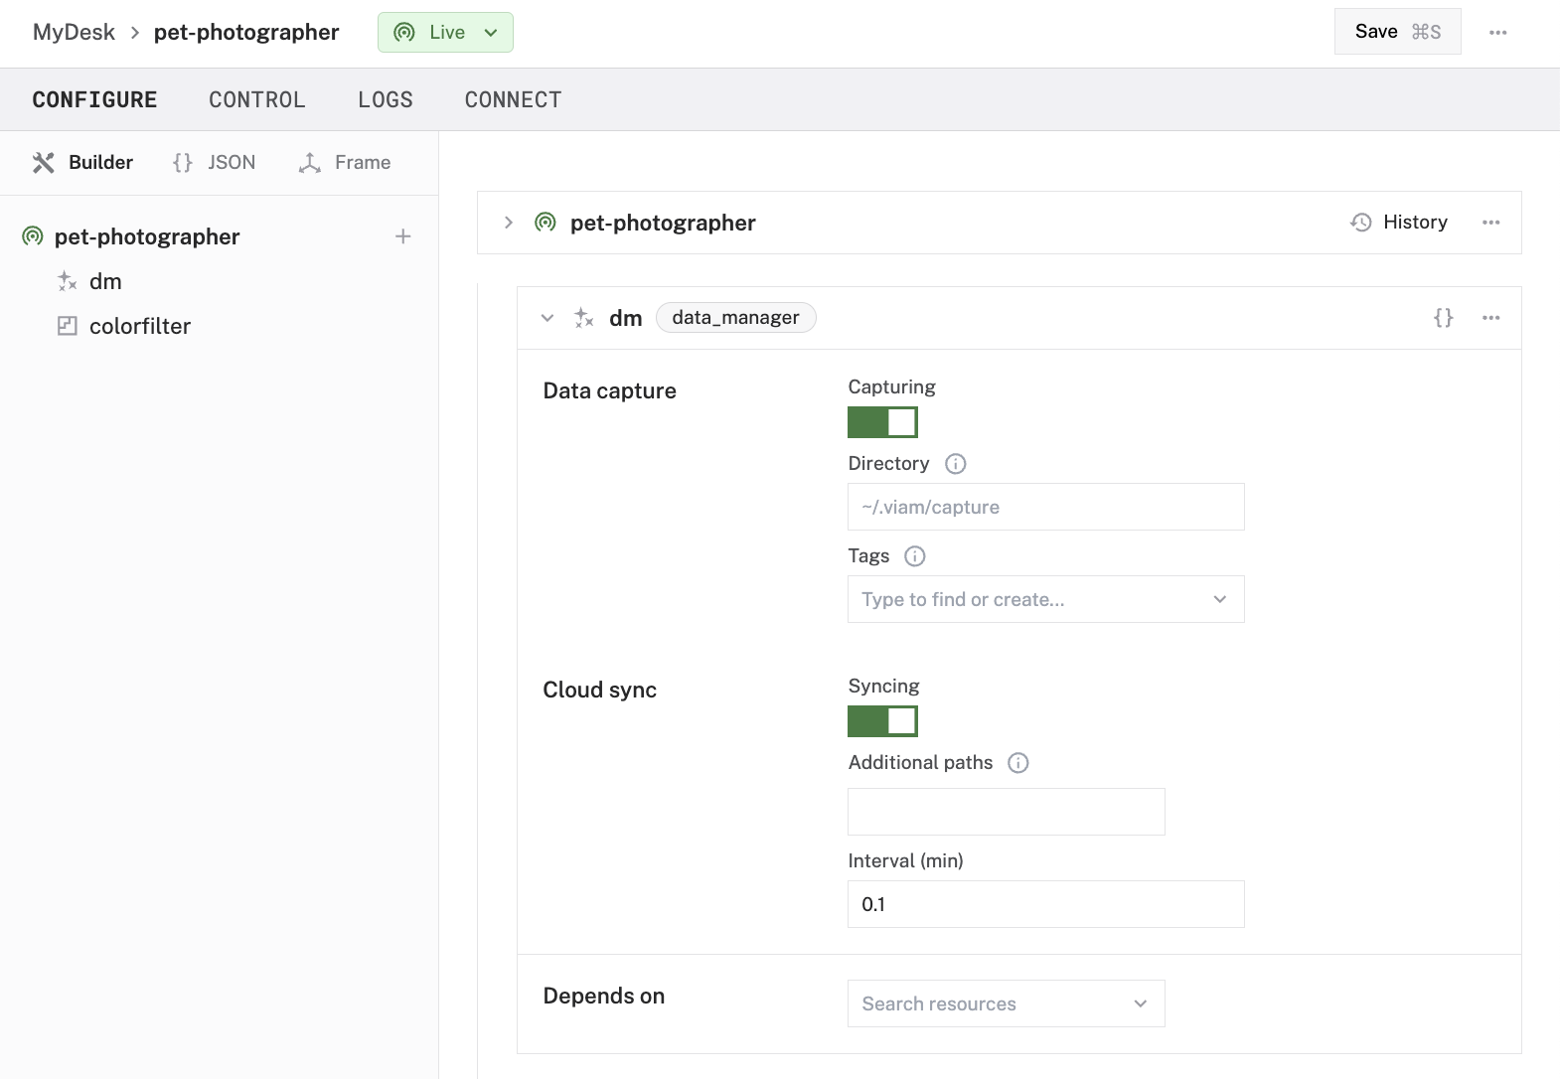Image resolution: width=1560 pixels, height=1079 pixels.
Task: Turn off the Syncing toggle
Action: pos(882,721)
